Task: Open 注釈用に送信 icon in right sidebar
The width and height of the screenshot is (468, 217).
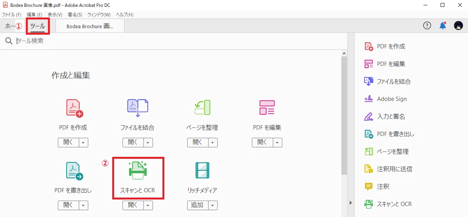Action: (369, 169)
